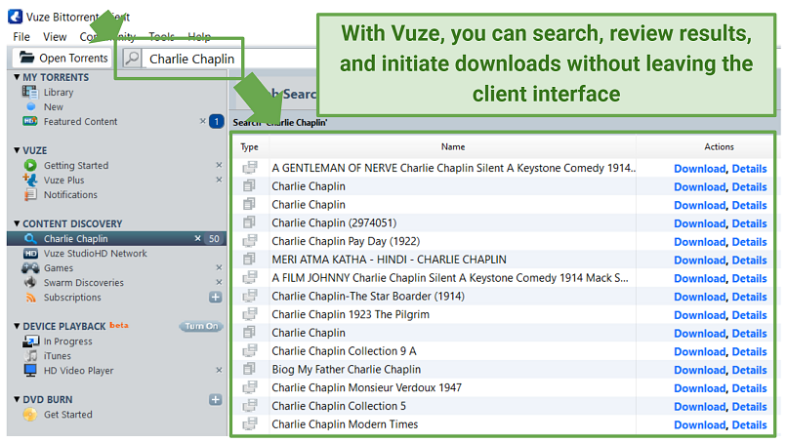The width and height of the screenshot is (787, 442).
Task: Click the type icon of the MERI ATMA KATHA row
Action: coord(249,259)
